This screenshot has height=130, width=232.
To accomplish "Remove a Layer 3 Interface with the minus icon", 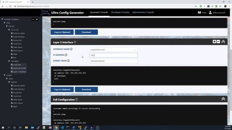I will 218,42.
